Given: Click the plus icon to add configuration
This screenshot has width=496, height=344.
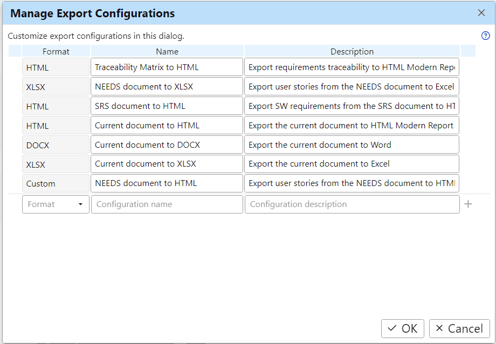Looking at the screenshot, I should [x=468, y=204].
